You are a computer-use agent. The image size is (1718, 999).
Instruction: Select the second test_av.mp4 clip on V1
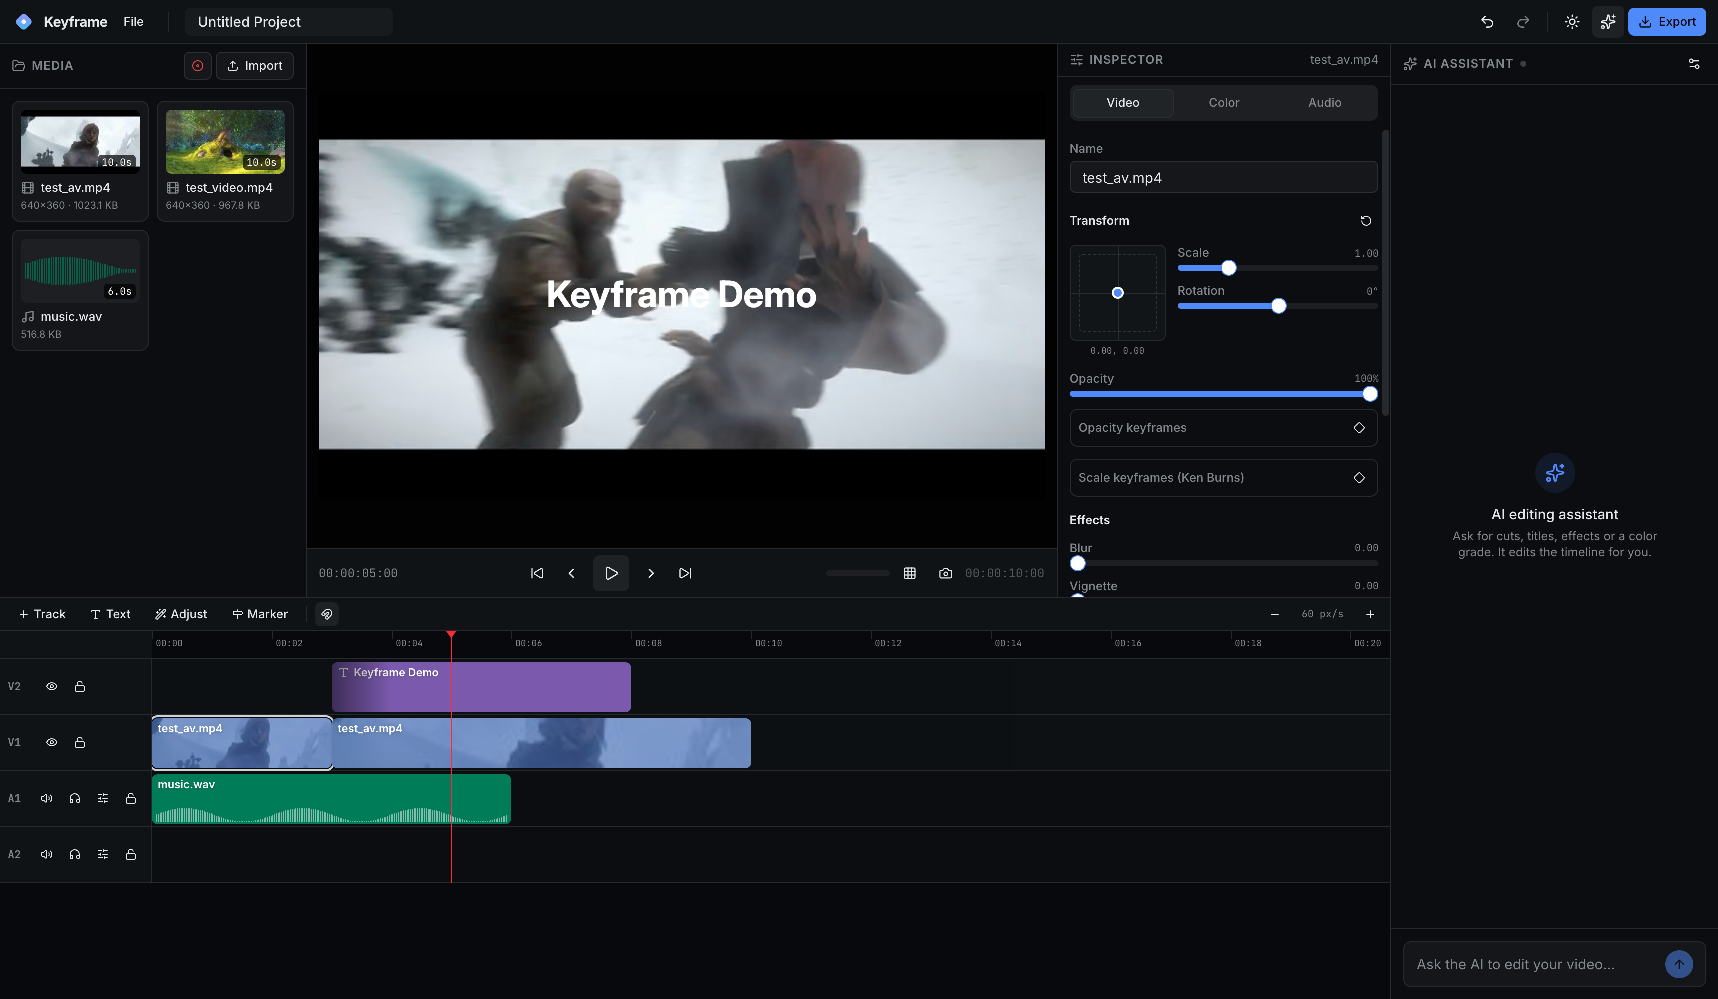pos(541,743)
